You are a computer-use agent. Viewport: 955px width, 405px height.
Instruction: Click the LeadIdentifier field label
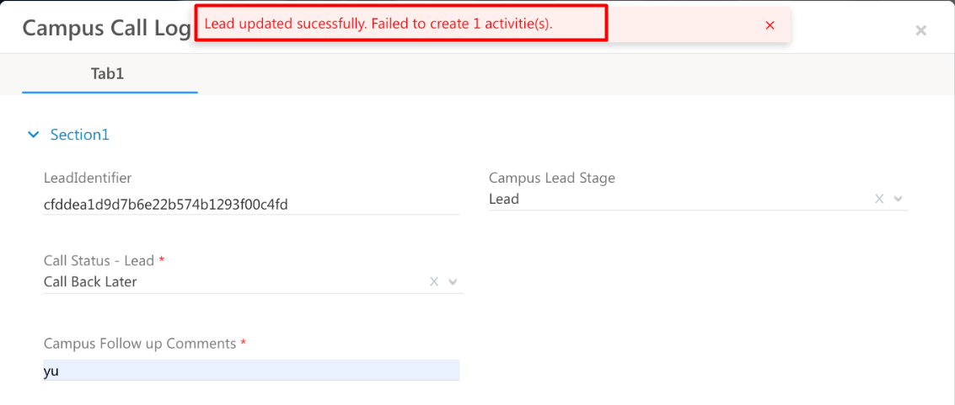point(88,178)
